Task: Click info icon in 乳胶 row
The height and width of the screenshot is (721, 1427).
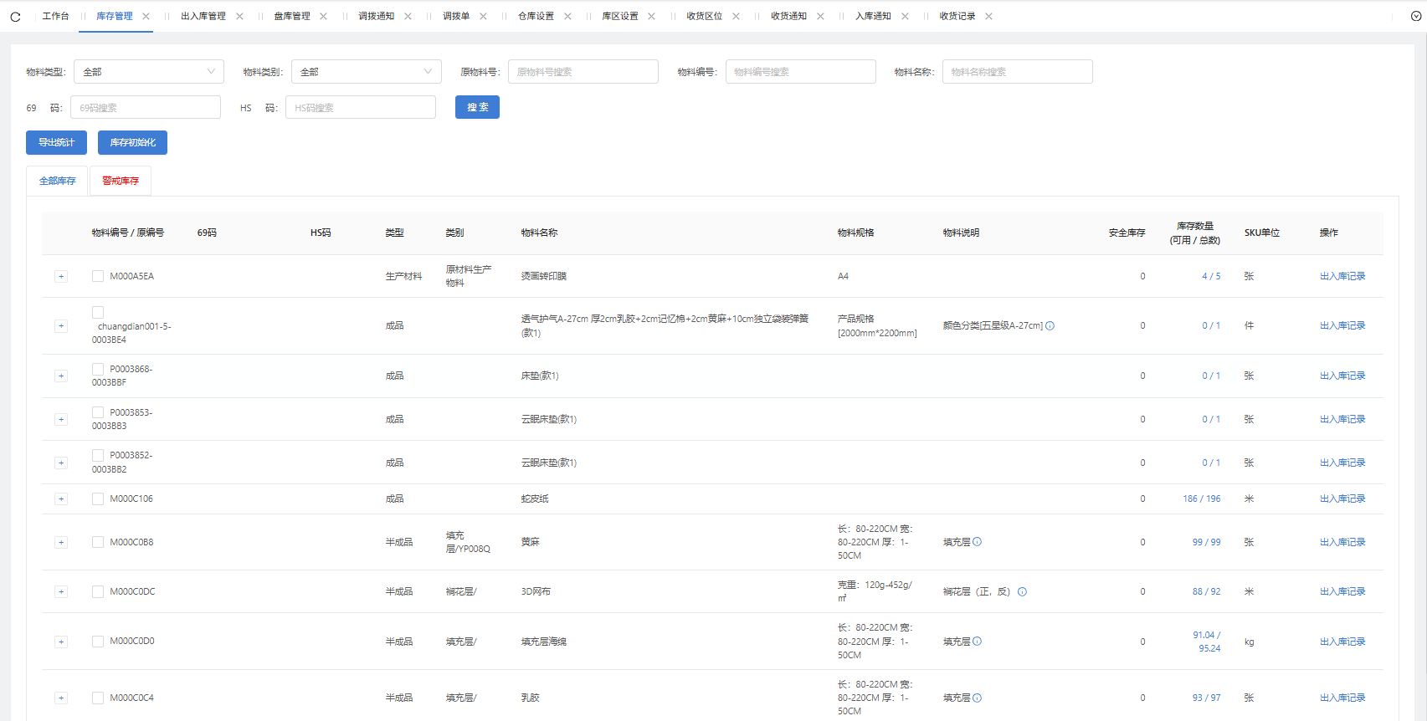Action: [x=977, y=698]
